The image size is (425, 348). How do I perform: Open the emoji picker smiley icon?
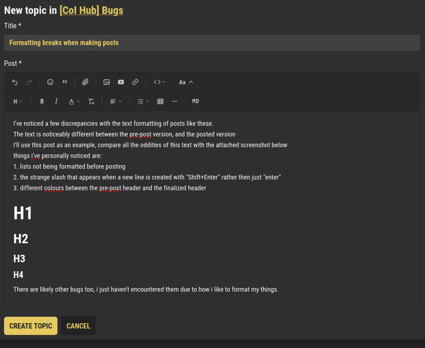[50, 82]
